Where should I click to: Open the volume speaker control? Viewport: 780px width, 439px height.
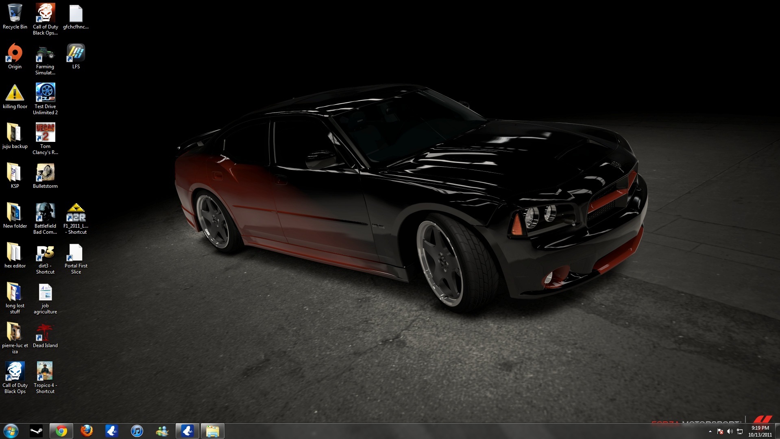click(x=730, y=431)
